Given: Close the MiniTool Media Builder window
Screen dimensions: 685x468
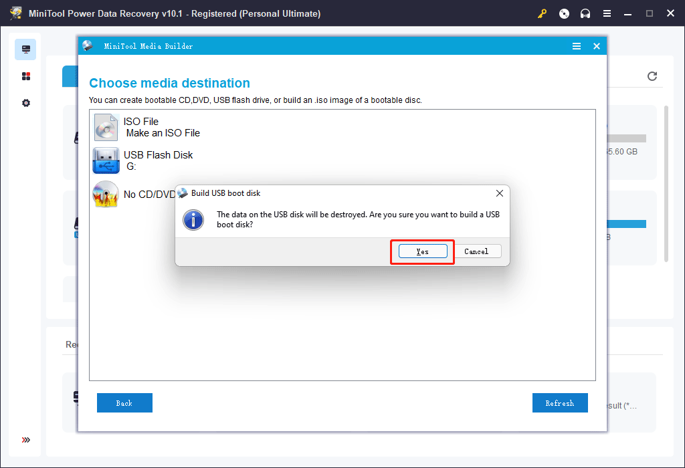Looking at the screenshot, I should 596,46.
